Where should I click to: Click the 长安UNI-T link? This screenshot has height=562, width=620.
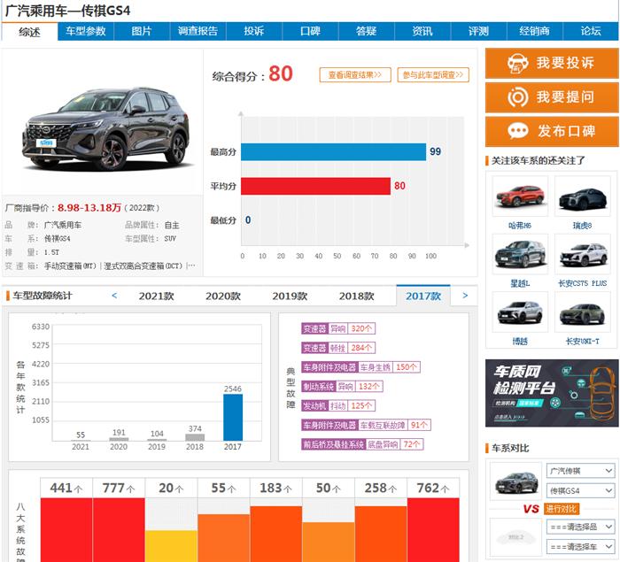point(583,341)
